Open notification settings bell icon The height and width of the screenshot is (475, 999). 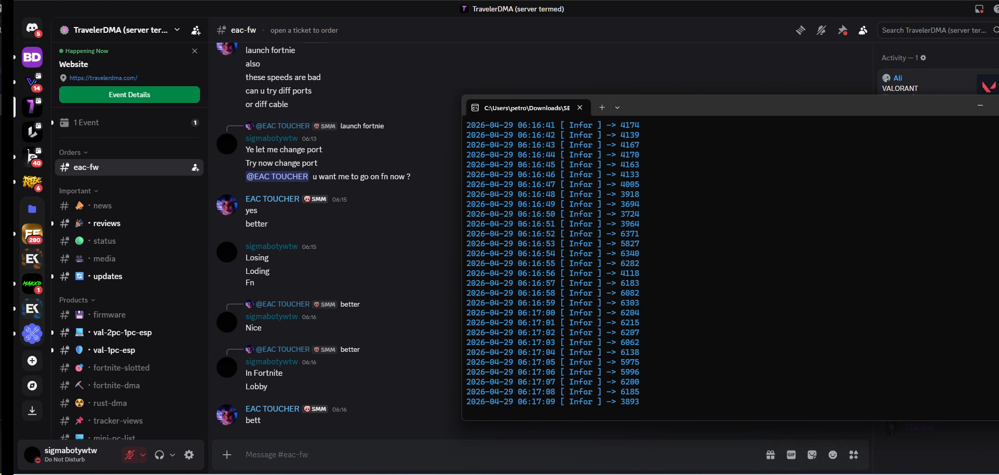[x=821, y=30]
